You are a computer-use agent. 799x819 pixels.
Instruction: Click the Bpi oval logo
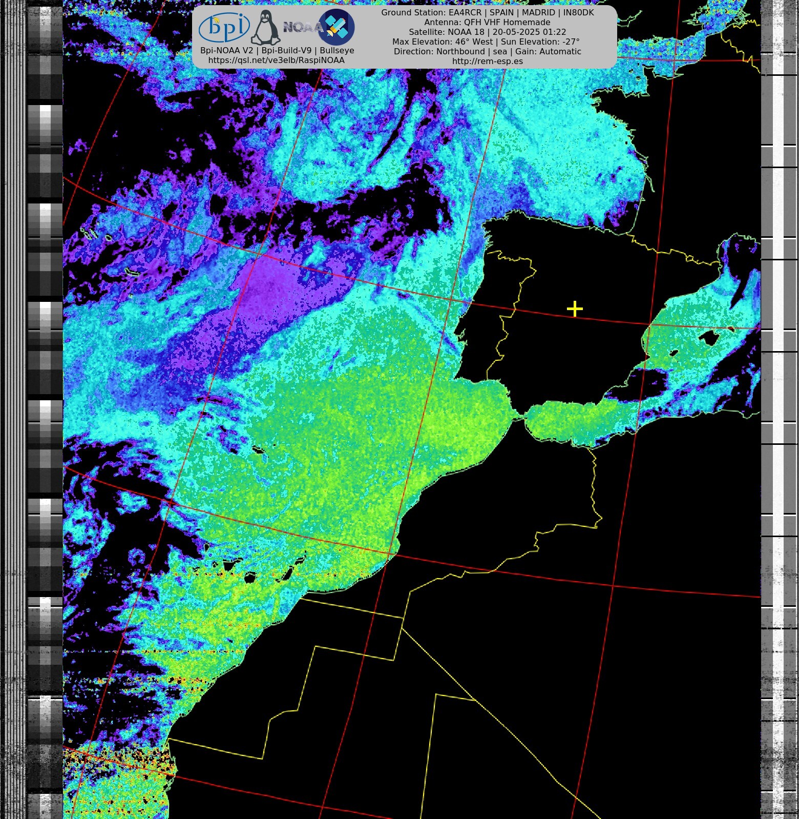click(224, 28)
